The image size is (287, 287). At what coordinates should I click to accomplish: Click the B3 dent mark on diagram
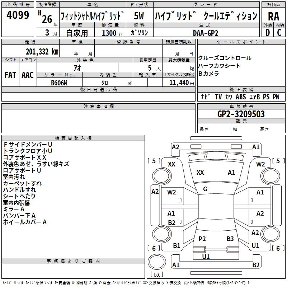[x=230, y=239]
